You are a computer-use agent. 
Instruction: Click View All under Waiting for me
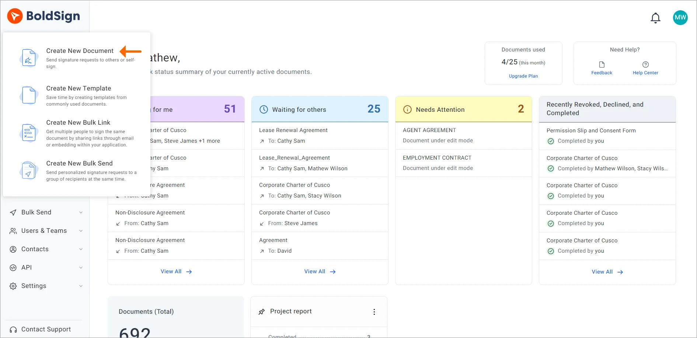tap(171, 271)
